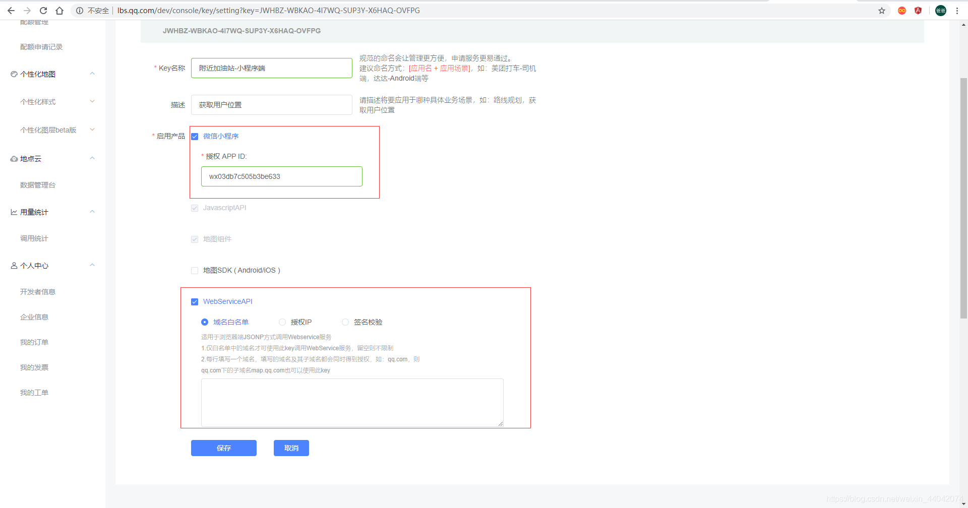This screenshot has height=508, width=968.
Task: Open 我的工单 in the sidebar
Action: 34,393
